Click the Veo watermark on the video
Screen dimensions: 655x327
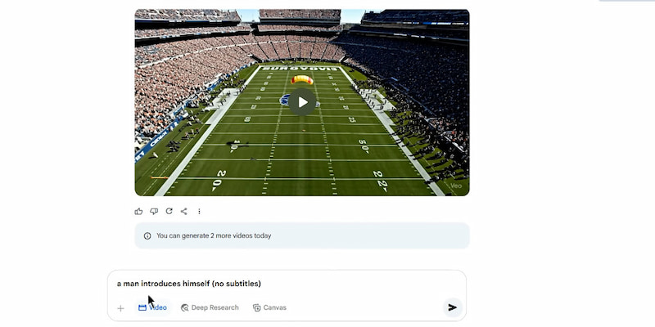coord(456,186)
